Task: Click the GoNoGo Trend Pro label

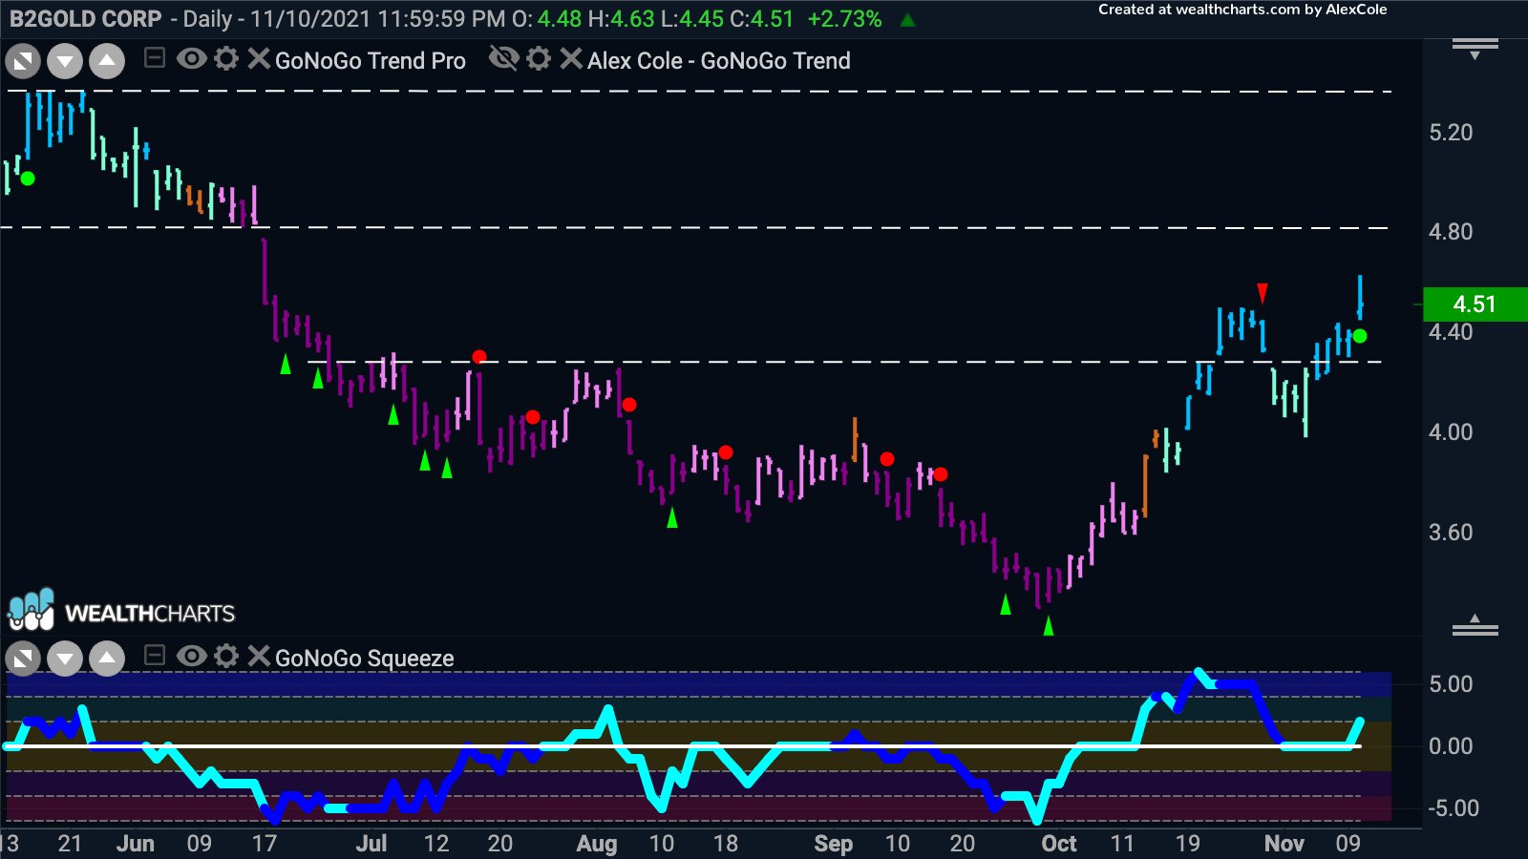Action: tap(371, 61)
